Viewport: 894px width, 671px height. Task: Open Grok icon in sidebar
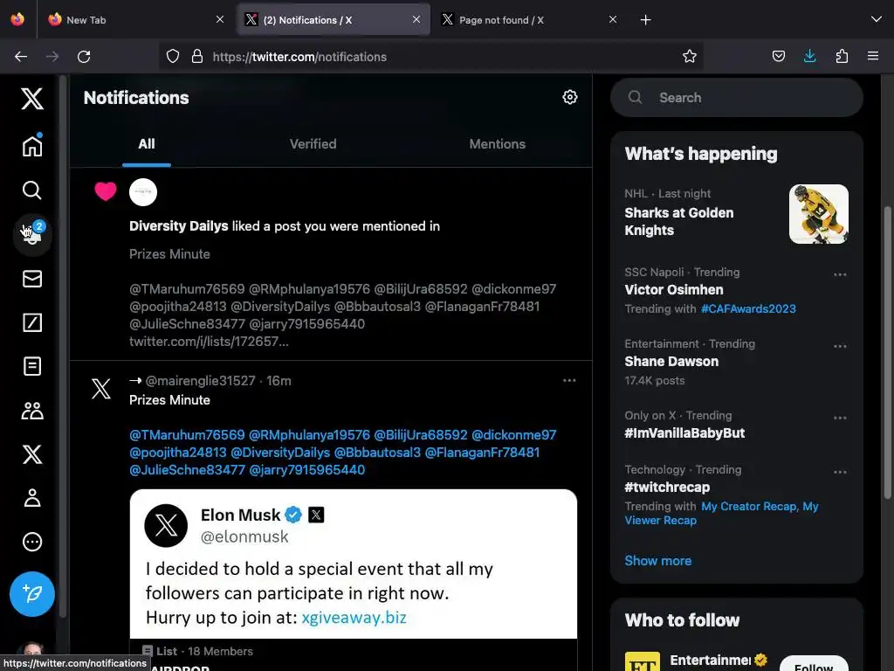pyautogui.click(x=32, y=322)
